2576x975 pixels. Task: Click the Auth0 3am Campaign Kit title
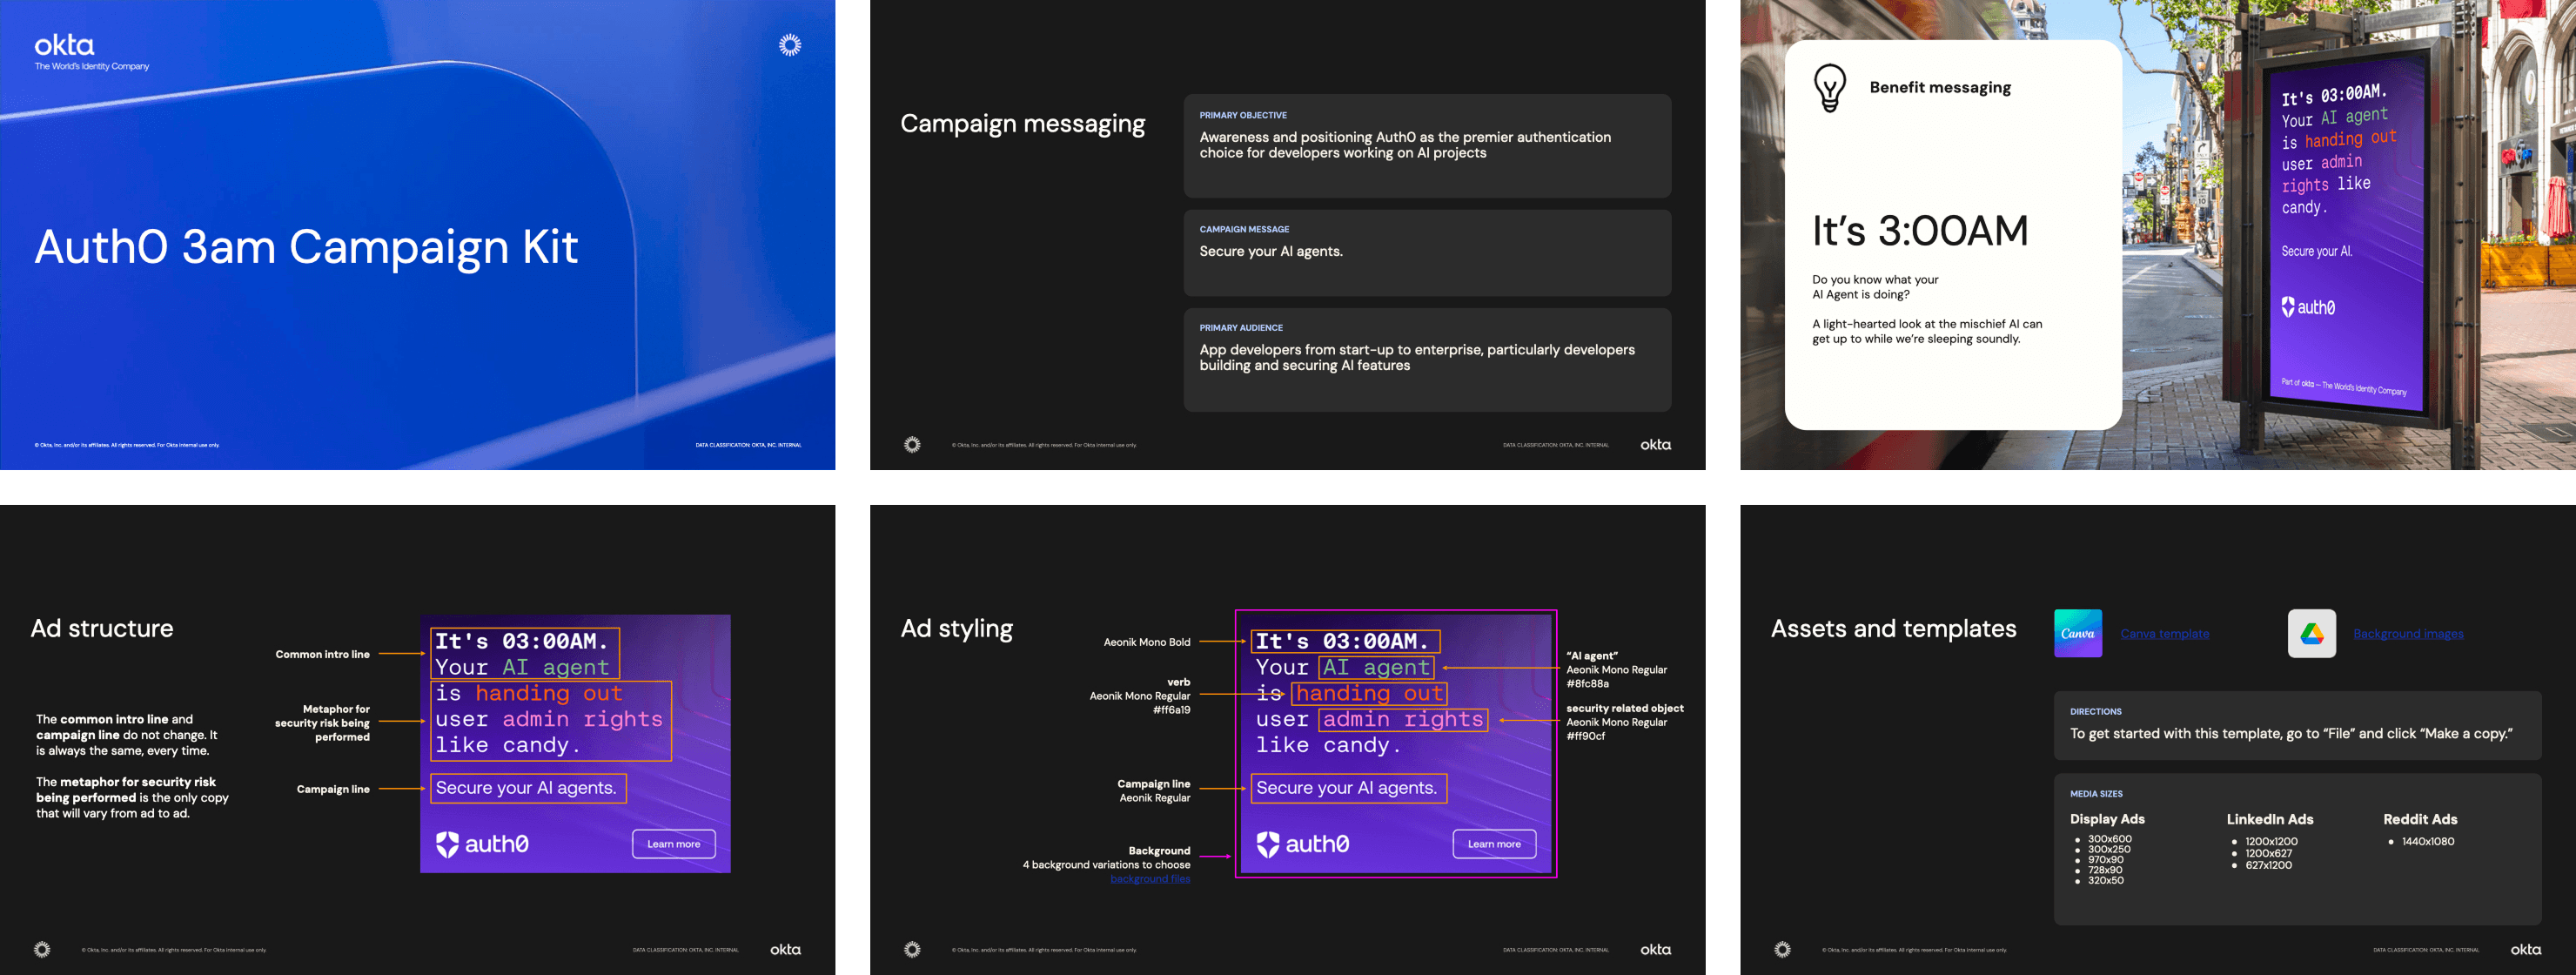pos(306,247)
